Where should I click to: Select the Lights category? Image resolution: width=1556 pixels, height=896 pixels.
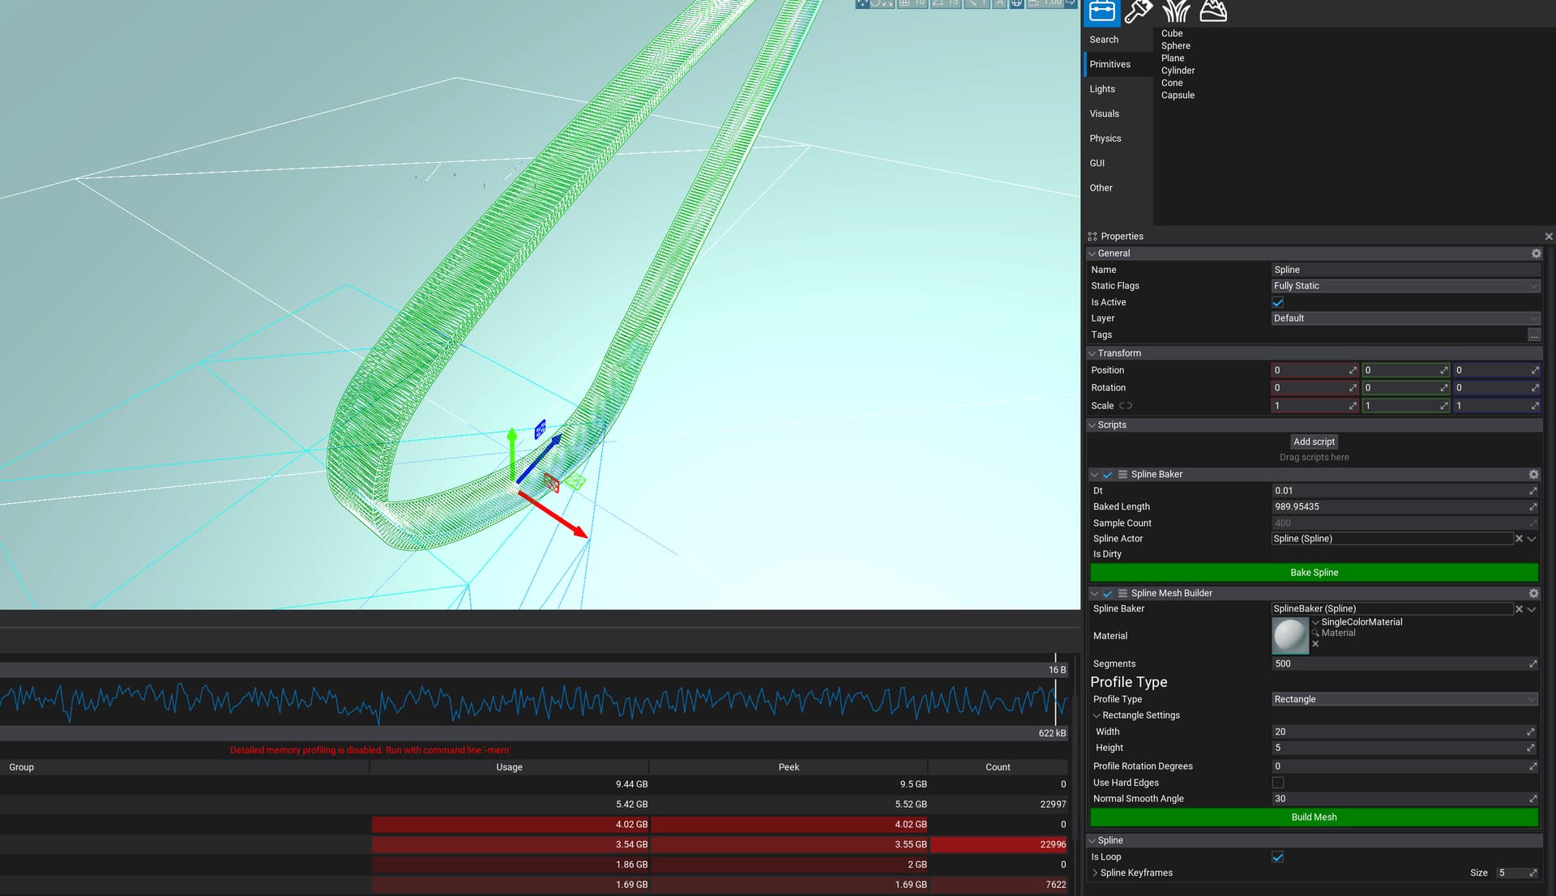1102,89
